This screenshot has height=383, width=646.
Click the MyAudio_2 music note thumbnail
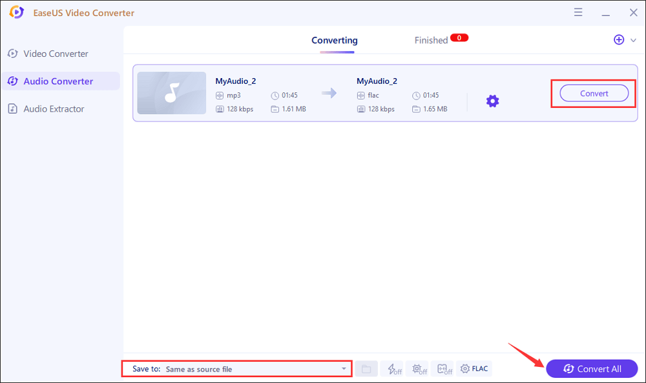[171, 93]
